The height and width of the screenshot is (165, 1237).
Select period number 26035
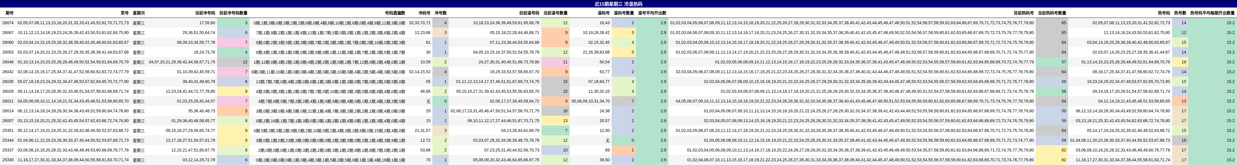(x=8, y=81)
